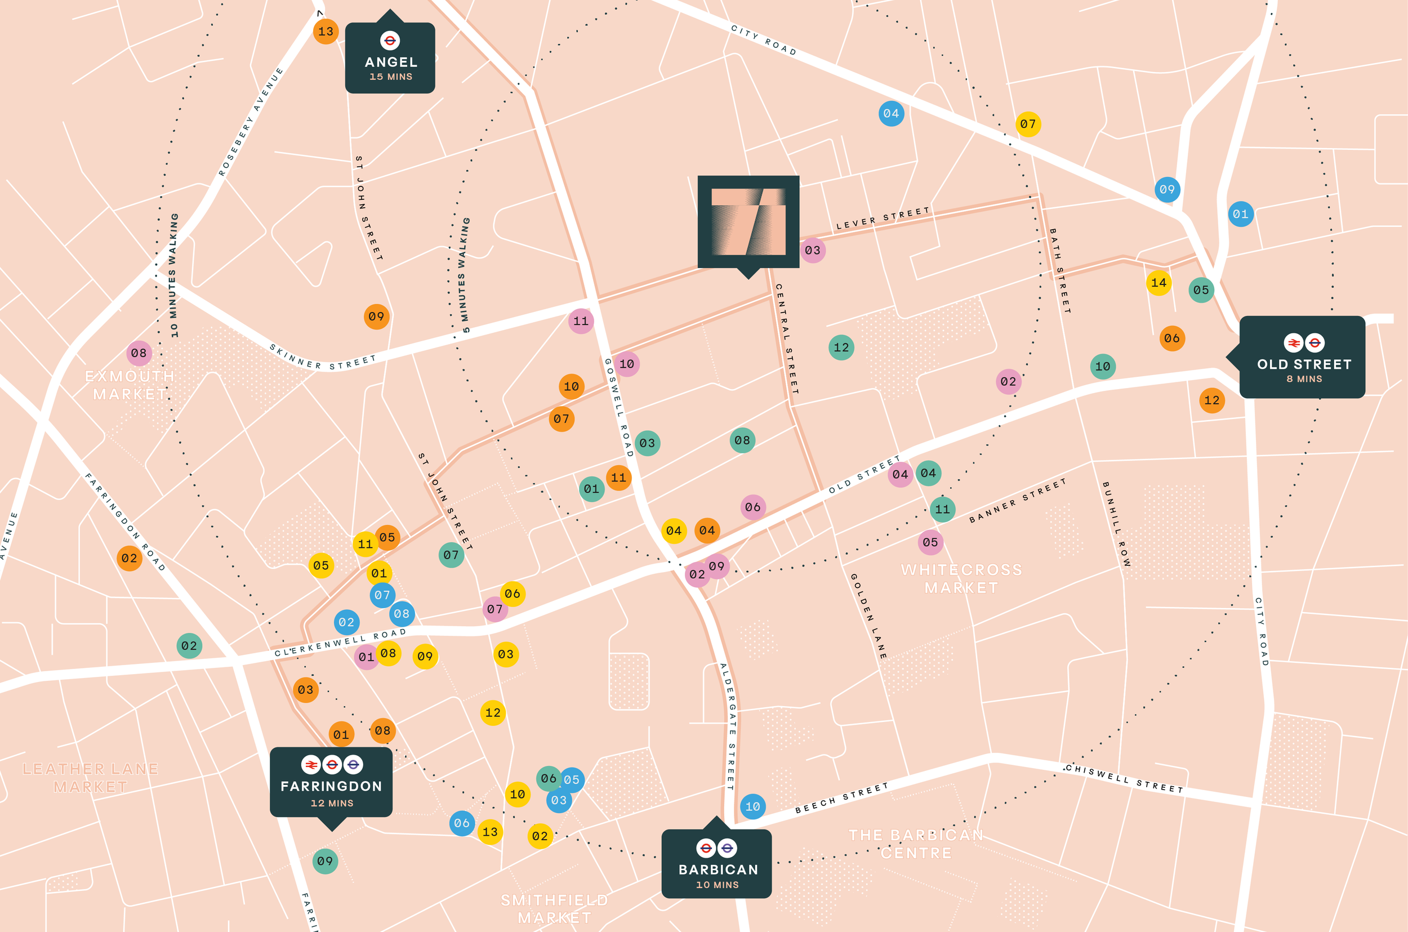The image size is (1408, 932).
Task: Select the yellow 12 marker
Action: 493,713
